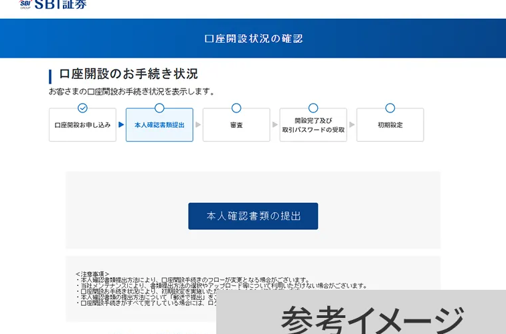The image size is (506, 334).
Task: Click the 口座開設のお手続き状況 heading
Action: (128, 74)
